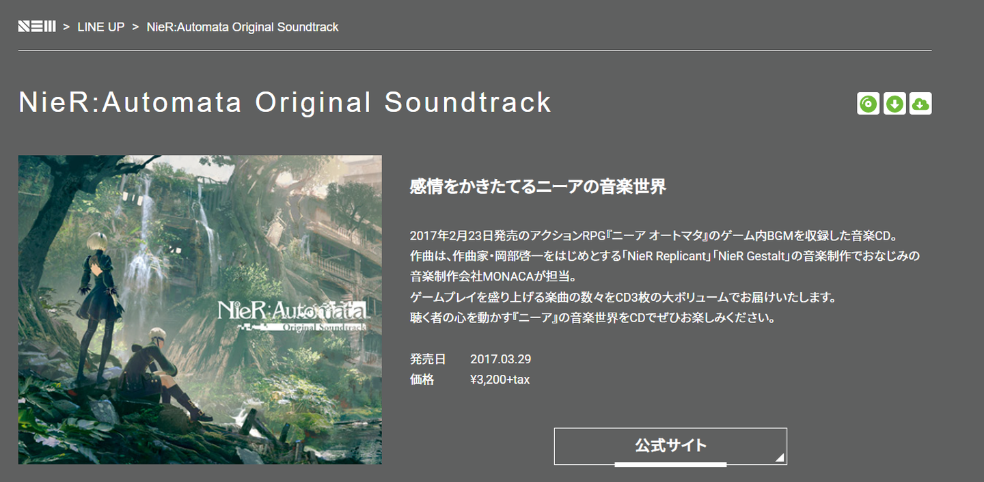Click the NieR:Automata logo on the cover

292,315
